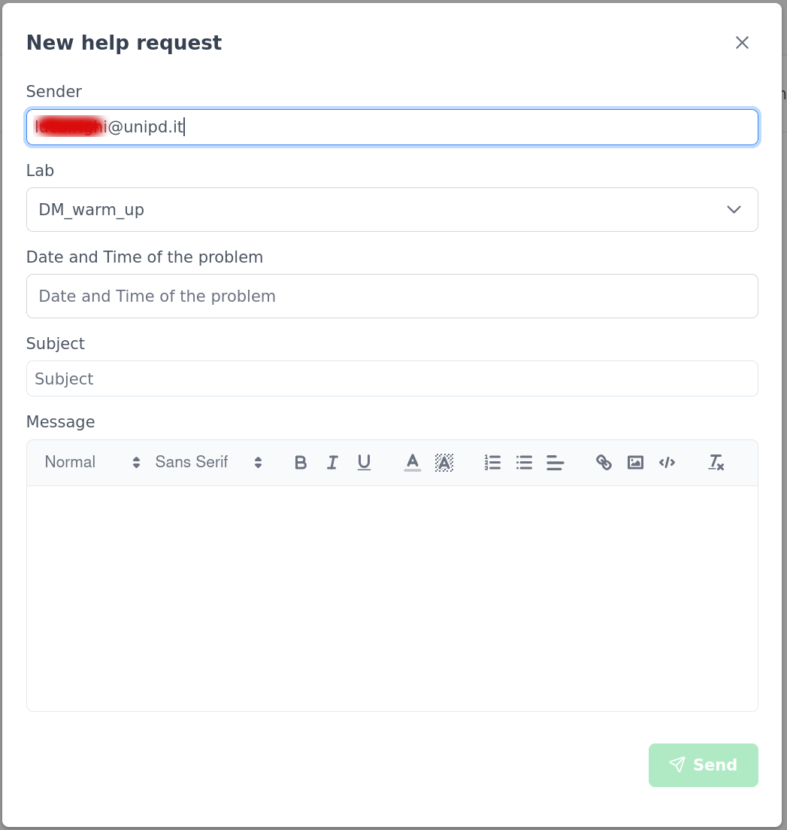Focus the Subject input field

[392, 379]
